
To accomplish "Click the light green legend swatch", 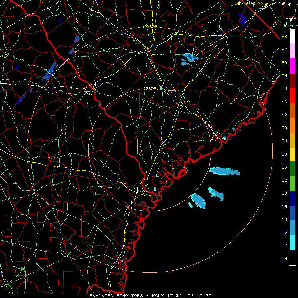I will point(292,183).
